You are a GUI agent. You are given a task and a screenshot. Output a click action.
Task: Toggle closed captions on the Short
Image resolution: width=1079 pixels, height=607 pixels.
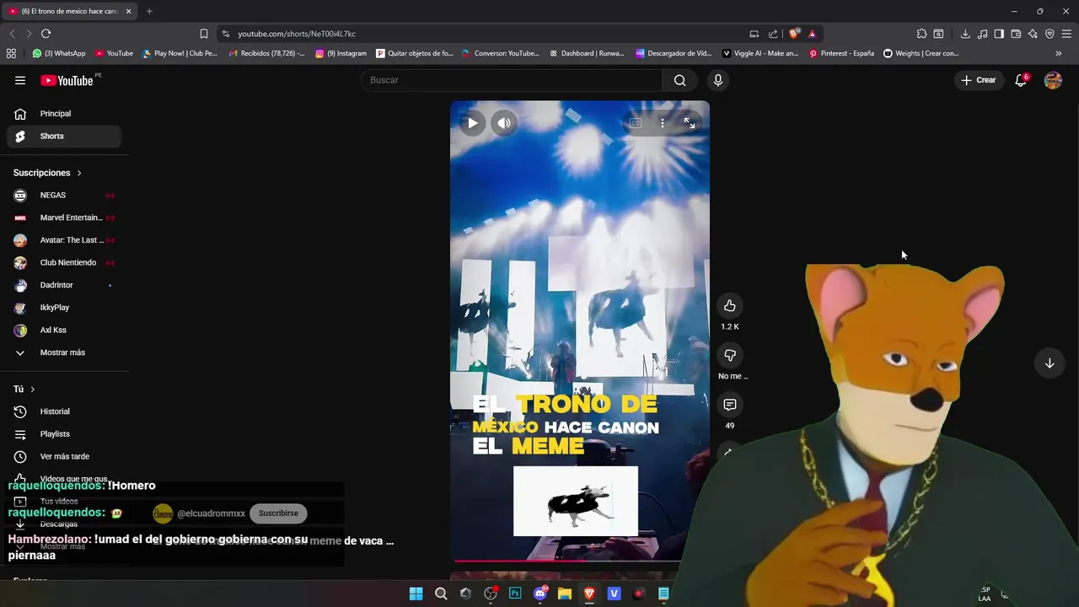click(x=636, y=123)
